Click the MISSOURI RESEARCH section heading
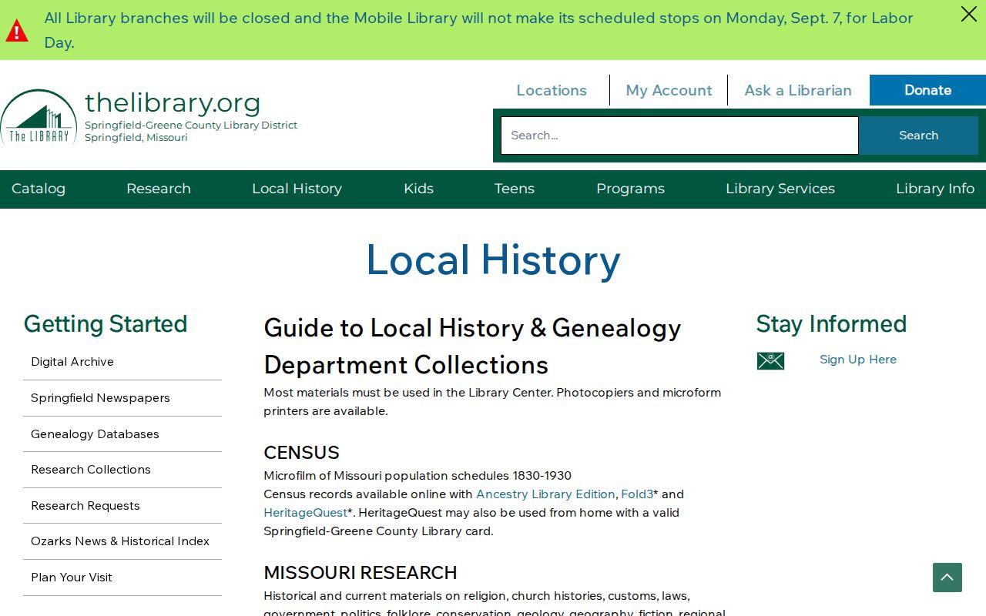The width and height of the screenshot is (986, 616). pos(361,573)
